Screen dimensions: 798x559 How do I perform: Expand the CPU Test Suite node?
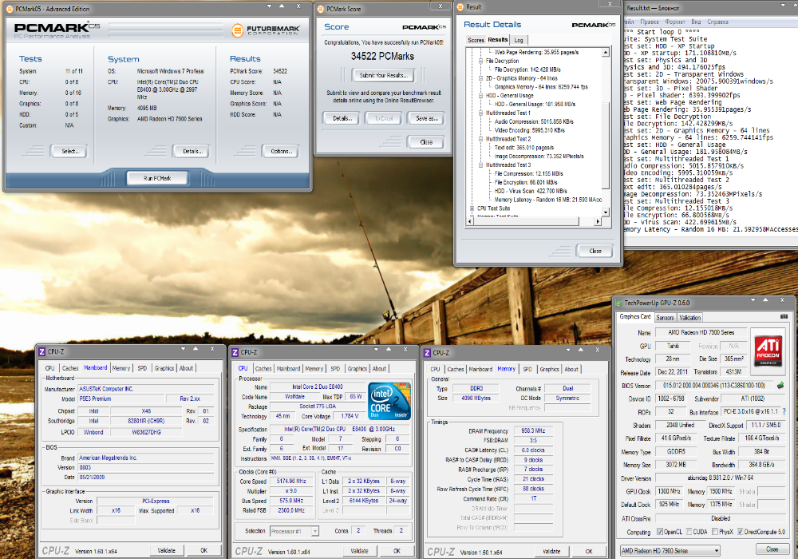click(472, 208)
